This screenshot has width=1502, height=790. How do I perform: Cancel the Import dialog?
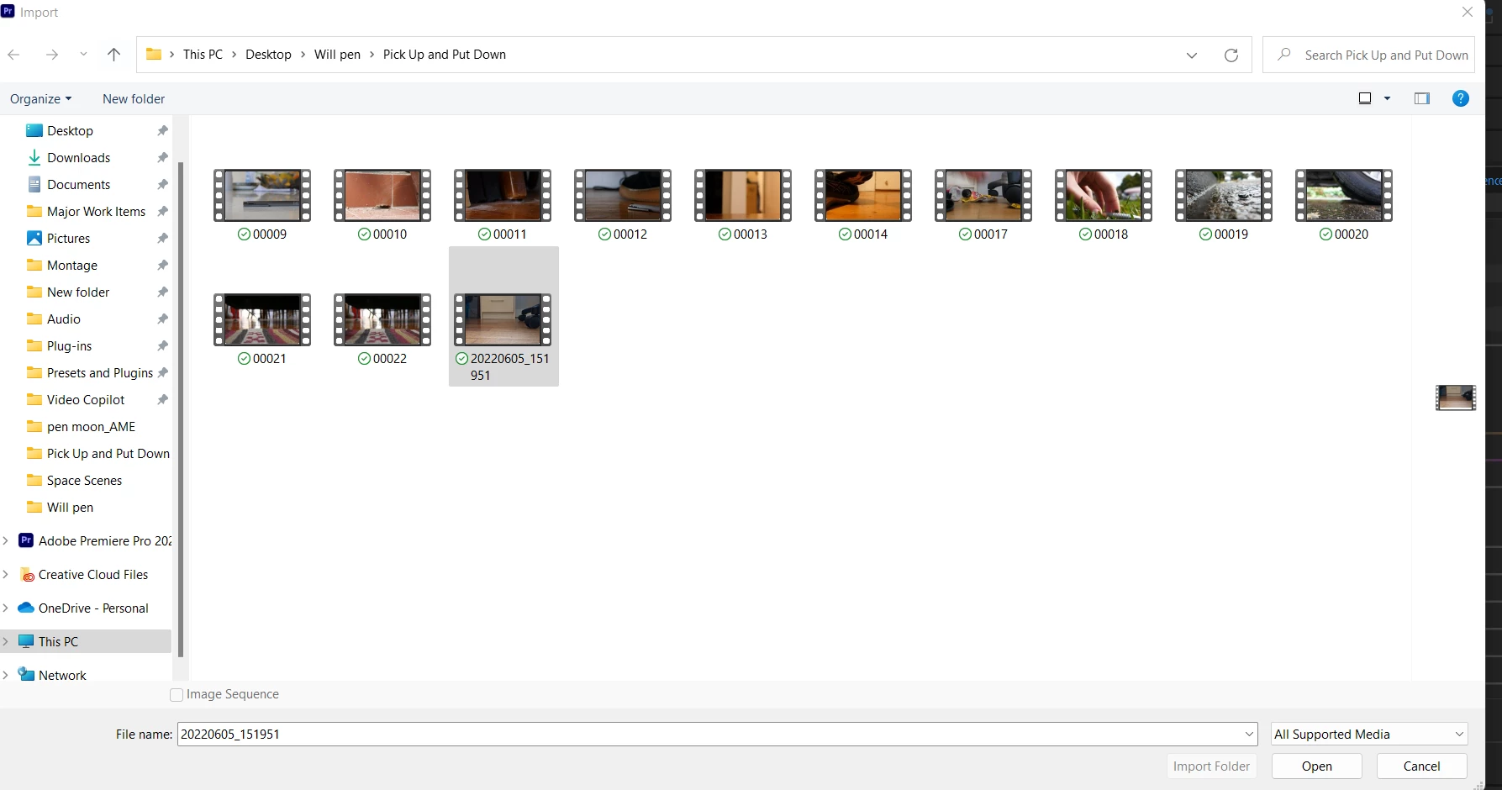click(1422, 766)
